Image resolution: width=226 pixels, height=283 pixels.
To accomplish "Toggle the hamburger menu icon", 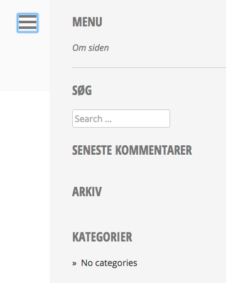I will (28, 23).
